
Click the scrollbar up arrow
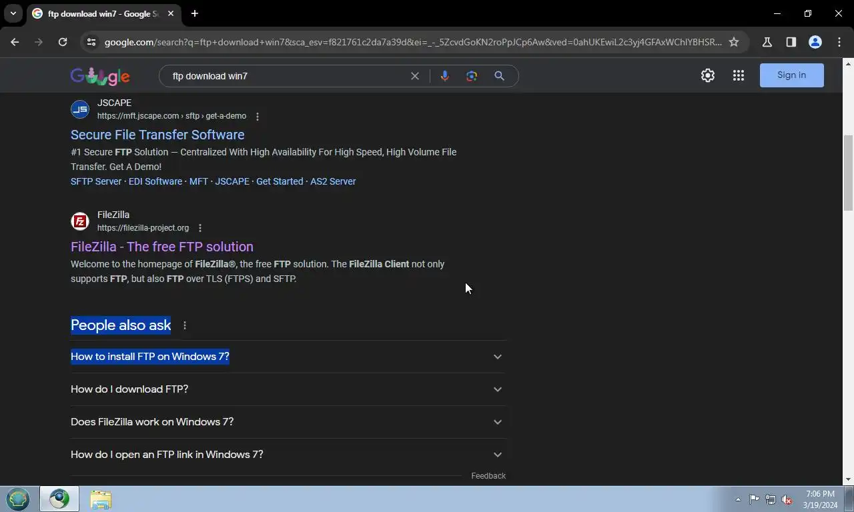[x=848, y=63]
